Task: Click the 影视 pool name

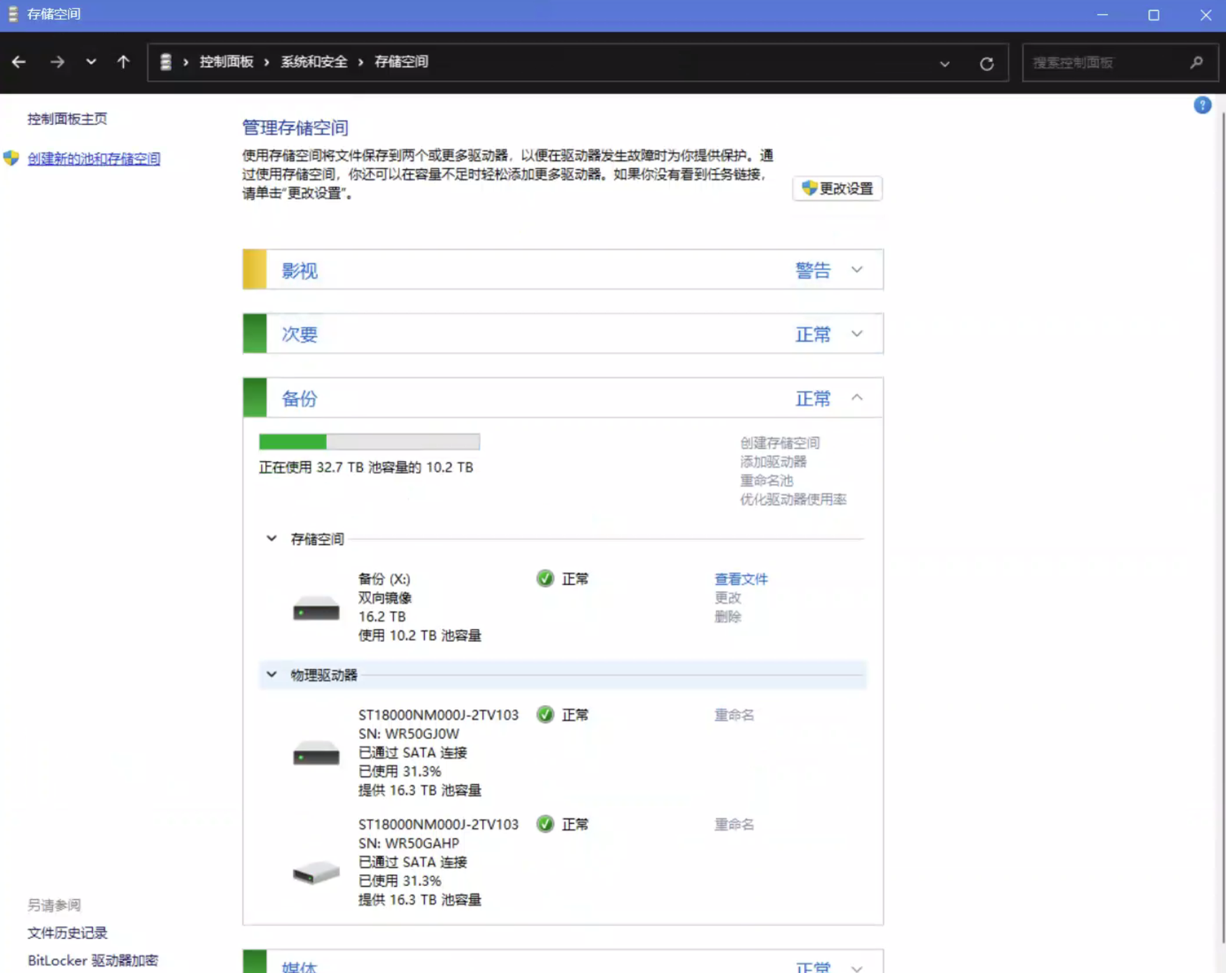Action: 299,271
